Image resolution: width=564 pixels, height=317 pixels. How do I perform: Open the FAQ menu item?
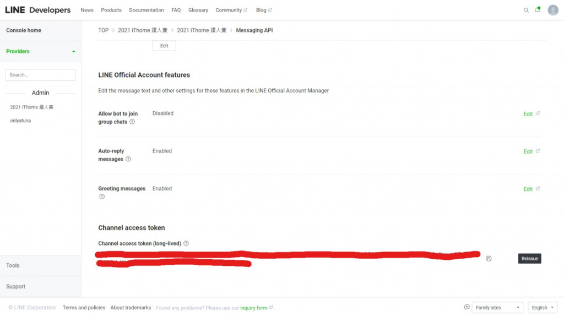pyautogui.click(x=176, y=10)
